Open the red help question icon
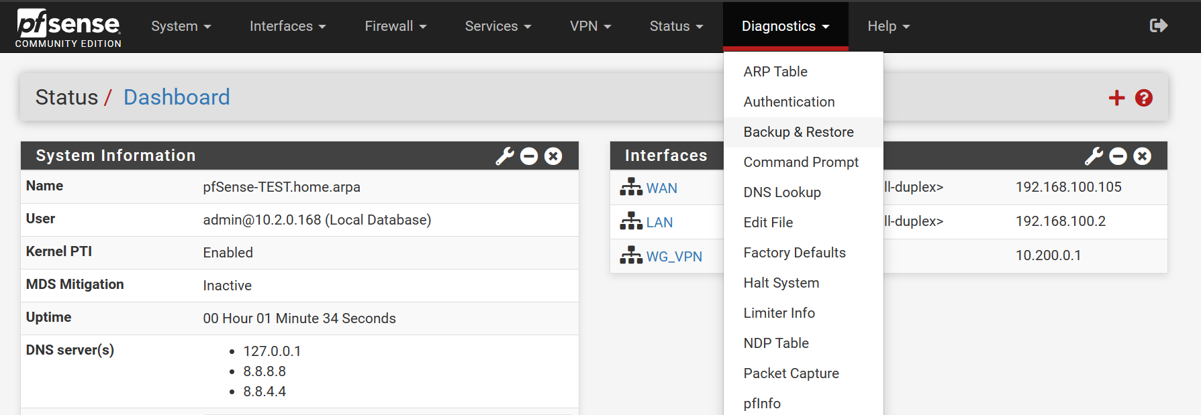The width and height of the screenshot is (1201, 415). (x=1144, y=98)
